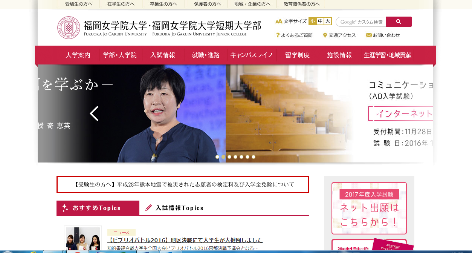472x253 pixels.
Task: Set font size to 大
Action: pos(328,21)
